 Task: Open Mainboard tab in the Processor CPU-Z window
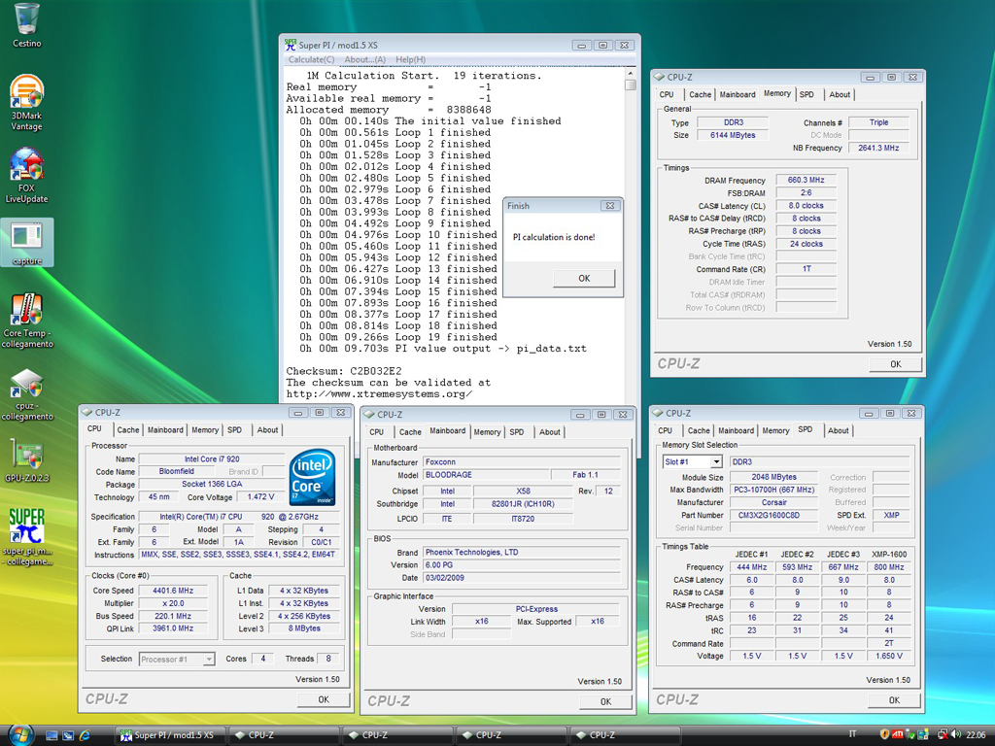(x=165, y=430)
